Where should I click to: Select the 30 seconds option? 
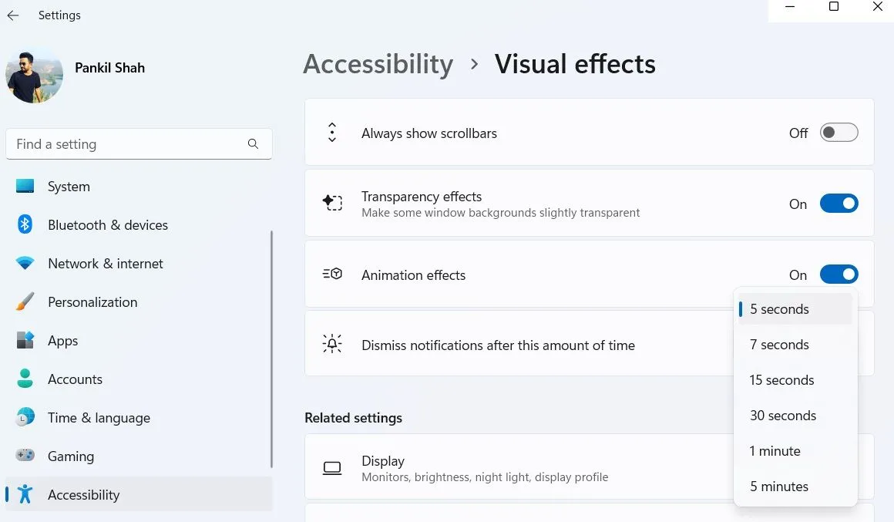(795, 416)
